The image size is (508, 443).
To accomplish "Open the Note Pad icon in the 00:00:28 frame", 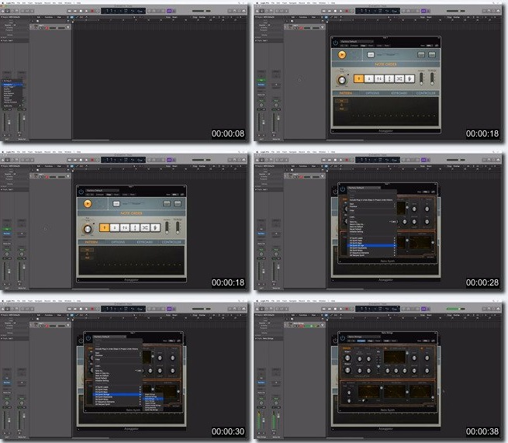I will pos(489,160).
